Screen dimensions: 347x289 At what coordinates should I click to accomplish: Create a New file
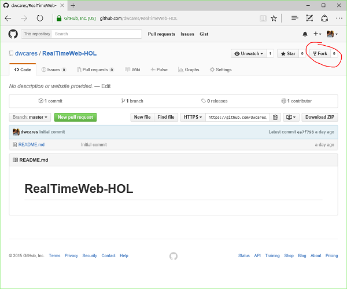142,117
